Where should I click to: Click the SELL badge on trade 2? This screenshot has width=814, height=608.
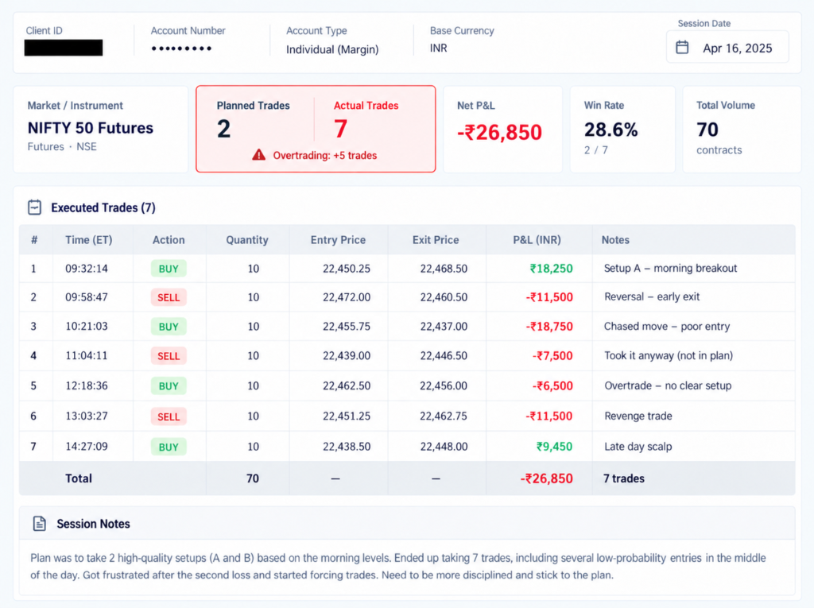[169, 297]
